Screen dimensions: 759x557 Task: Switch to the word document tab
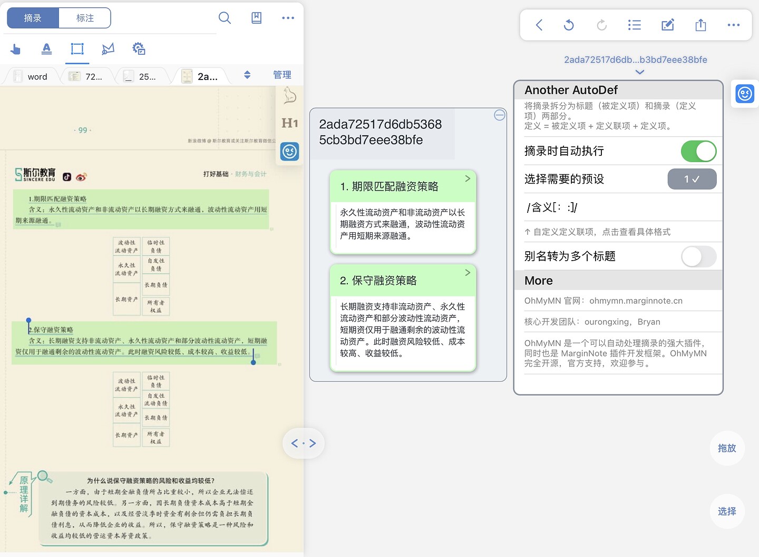click(x=32, y=76)
